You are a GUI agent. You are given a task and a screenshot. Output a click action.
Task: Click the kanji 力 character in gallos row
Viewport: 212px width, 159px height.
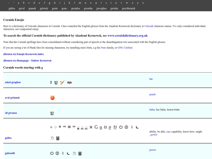(x=52, y=138)
